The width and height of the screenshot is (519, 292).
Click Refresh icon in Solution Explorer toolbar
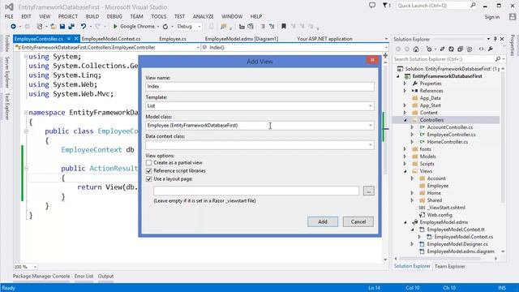coord(451,49)
